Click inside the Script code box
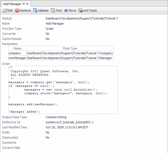The width and height of the screenshot is (168, 153). [63, 90]
